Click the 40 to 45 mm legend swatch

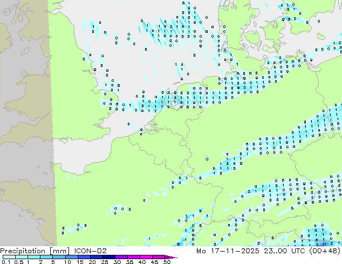[146, 257]
